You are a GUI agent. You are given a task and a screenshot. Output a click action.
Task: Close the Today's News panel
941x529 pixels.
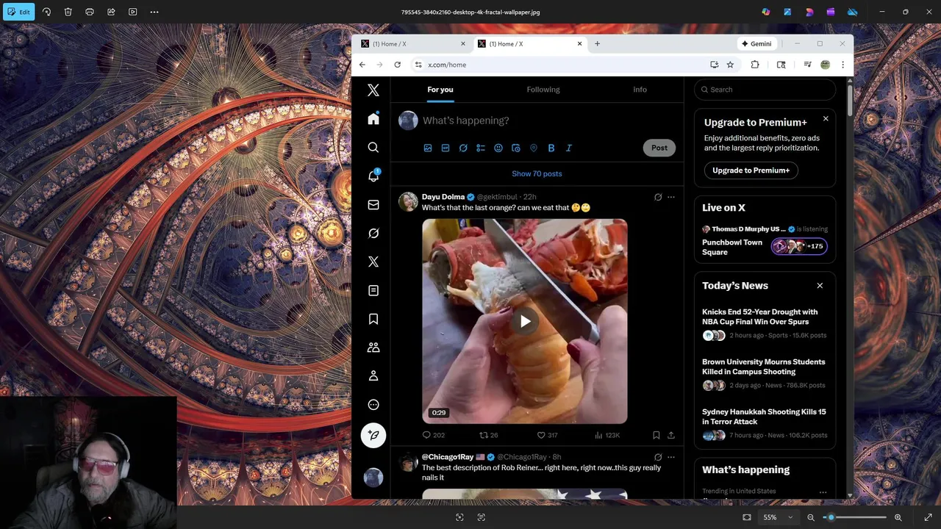coord(820,286)
